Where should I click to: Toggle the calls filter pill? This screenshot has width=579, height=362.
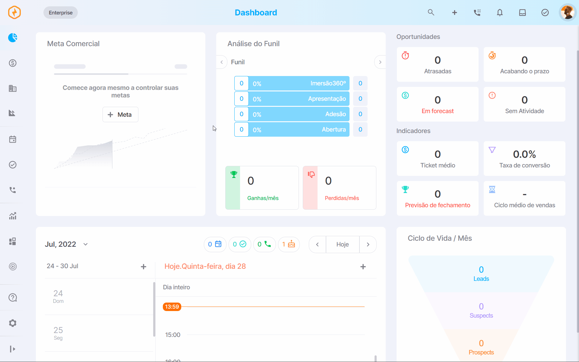[264, 244]
